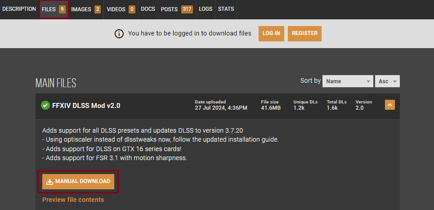Click the GTX 16 series cards description line

[112, 149]
